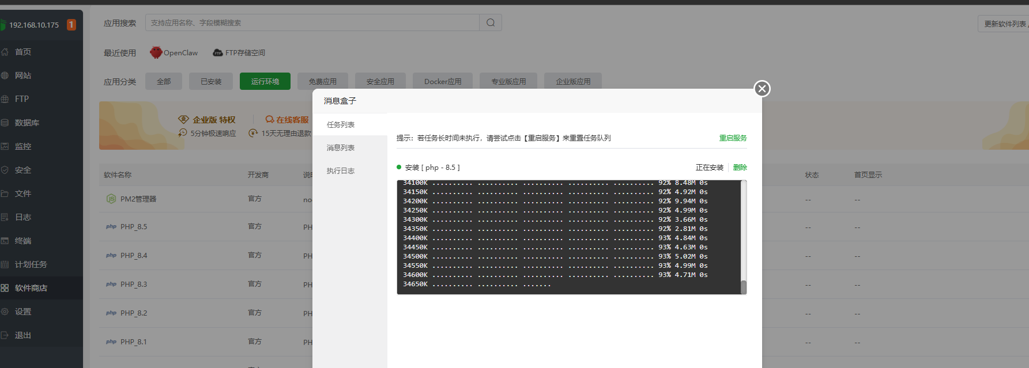The height and width of the screenshot is (368, 1029).
Task: Click the 软件商店 grid icon
Action: (x=5, y=288)
